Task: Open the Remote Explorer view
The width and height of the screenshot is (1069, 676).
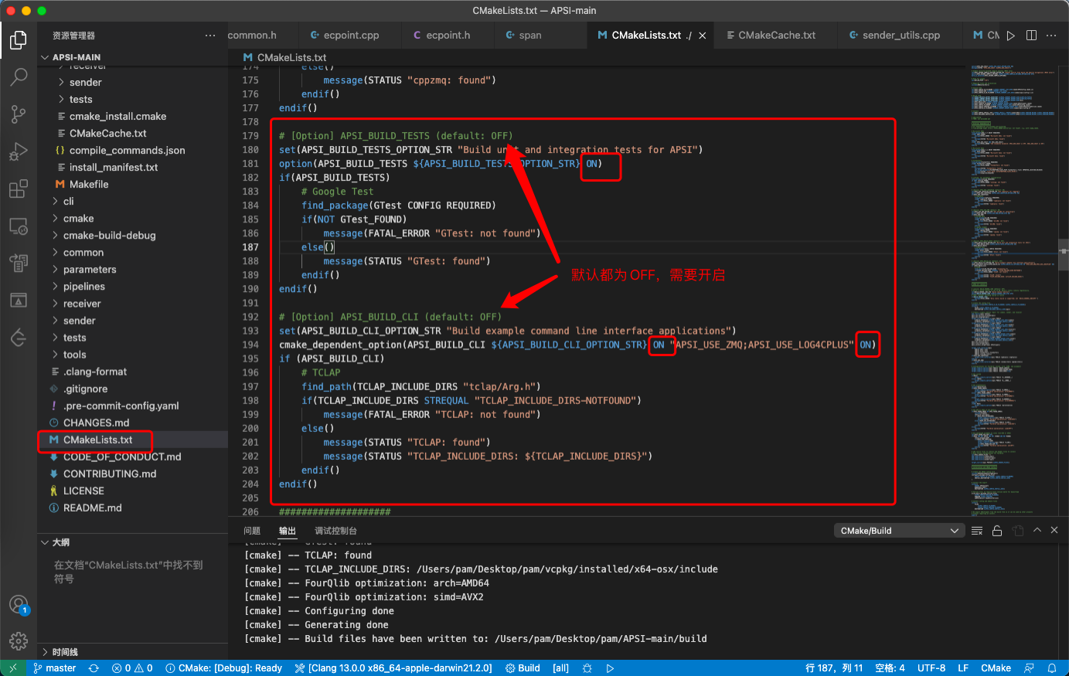Action: point(19,226)
